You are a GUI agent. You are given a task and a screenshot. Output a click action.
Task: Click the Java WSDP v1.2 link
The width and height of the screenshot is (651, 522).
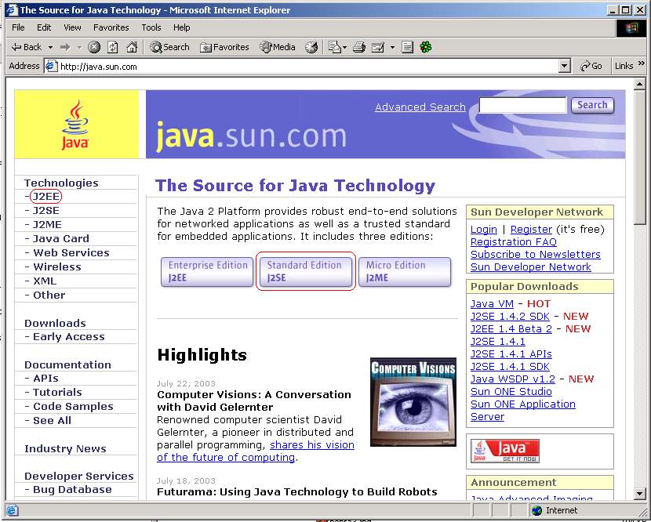coord(513,379)
